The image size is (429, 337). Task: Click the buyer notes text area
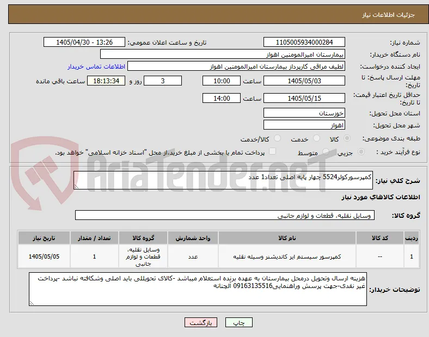198,289
